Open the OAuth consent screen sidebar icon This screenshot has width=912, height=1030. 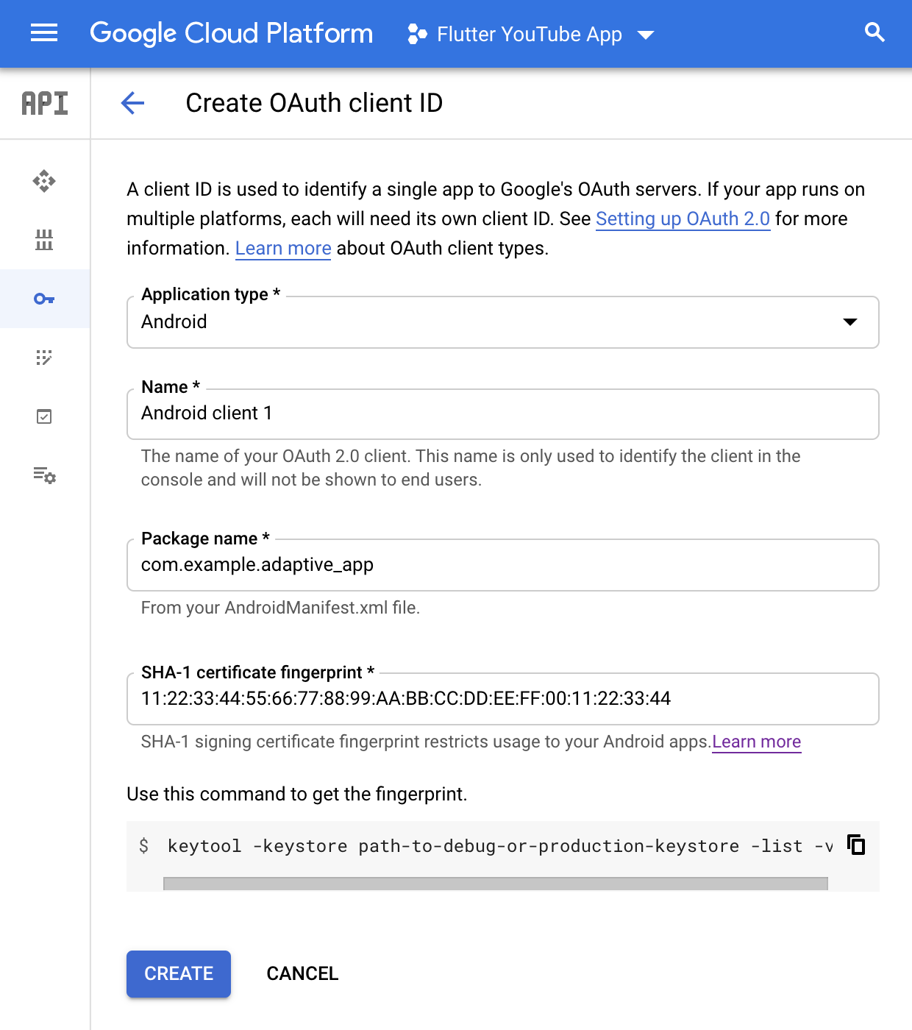point(44,358)
